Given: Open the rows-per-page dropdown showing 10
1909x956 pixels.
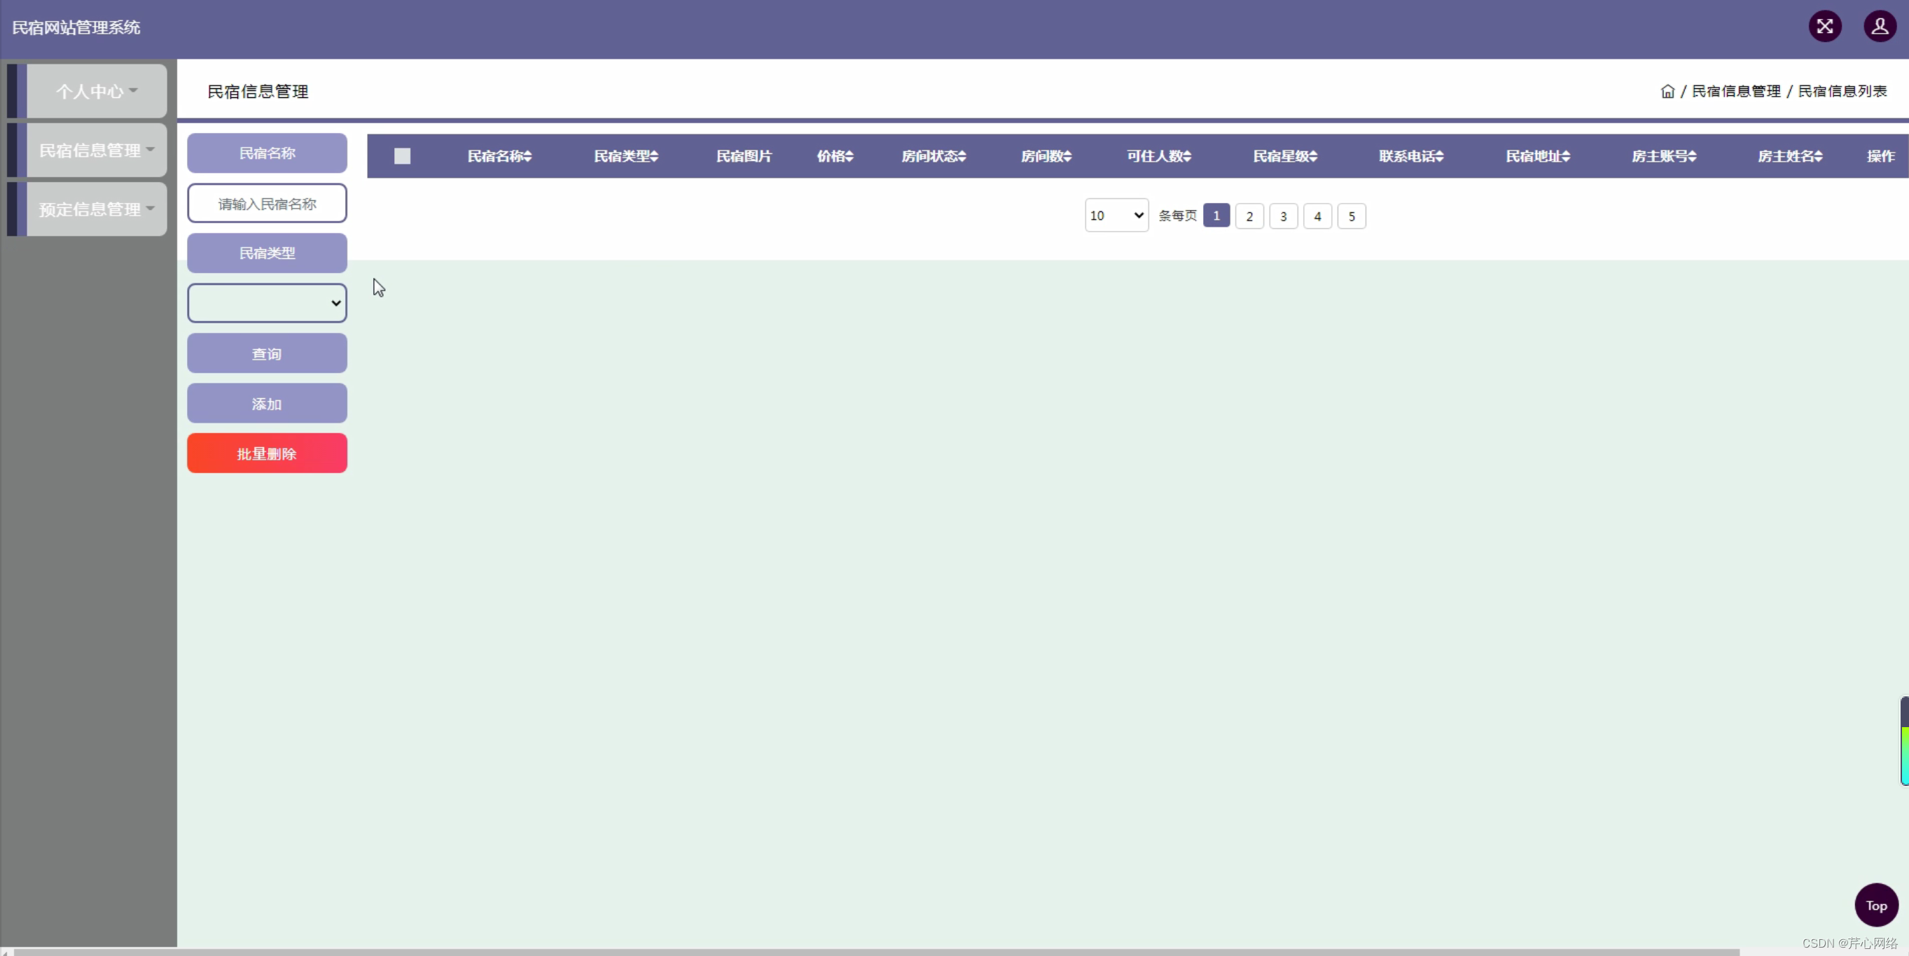Looking at the screenshot, I should [1116, 216].
